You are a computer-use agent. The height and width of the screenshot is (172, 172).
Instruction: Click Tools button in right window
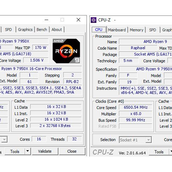click(159, 152)
